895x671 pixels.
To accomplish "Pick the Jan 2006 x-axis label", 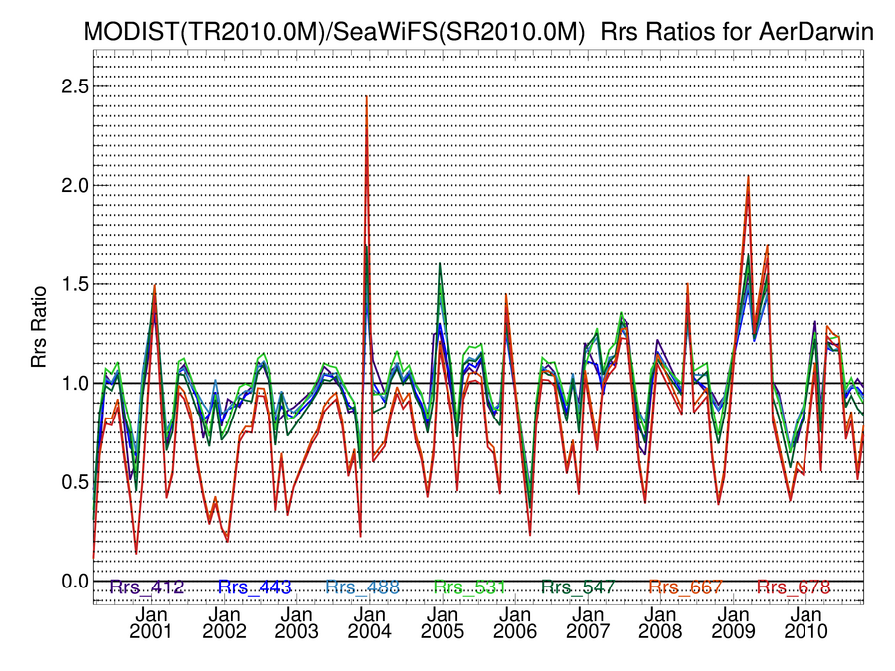I will coord(515,623).
